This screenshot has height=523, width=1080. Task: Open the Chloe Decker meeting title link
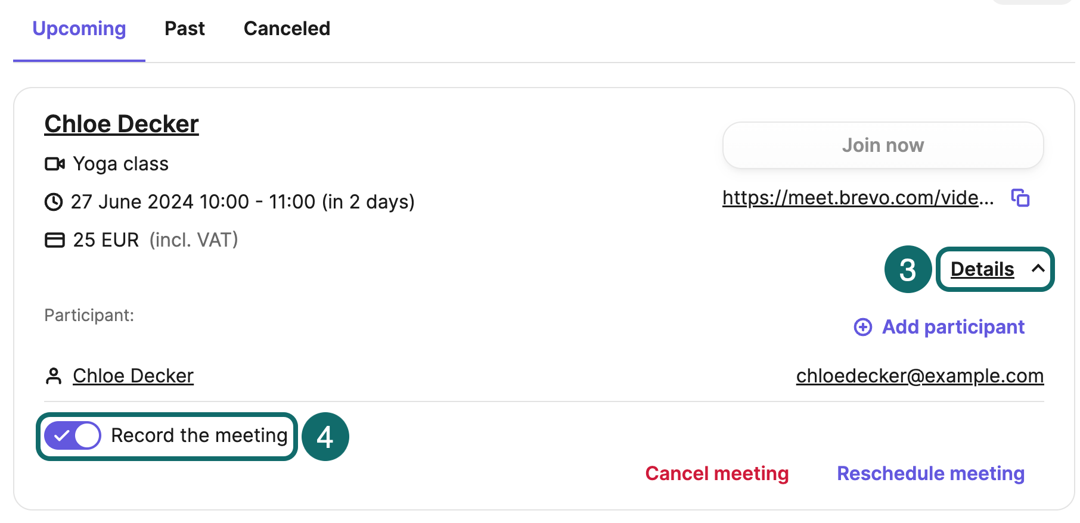click(x=122, y=124)
